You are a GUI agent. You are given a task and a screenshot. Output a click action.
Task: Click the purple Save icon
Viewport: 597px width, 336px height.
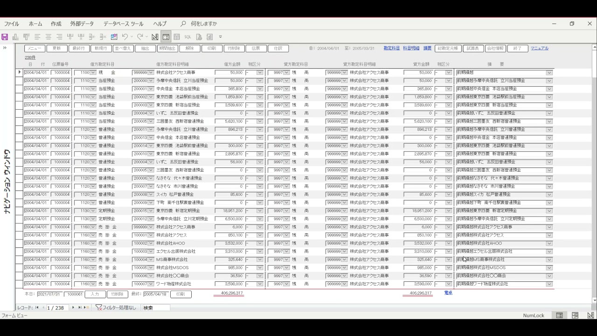pos(5,37)
